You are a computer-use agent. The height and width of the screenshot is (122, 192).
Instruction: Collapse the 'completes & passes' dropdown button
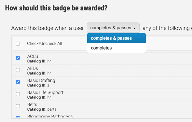[113, 28]
